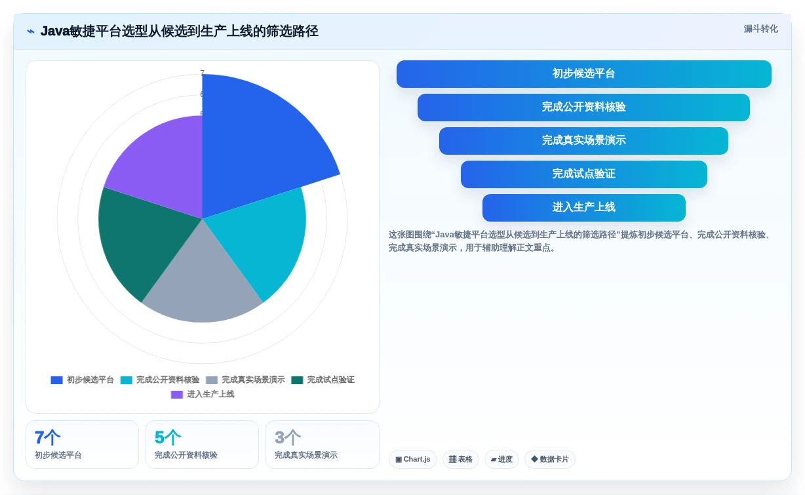Image resolution: width=805 pixels, height=495 pixels.
Task: Toggle the 完成真实场景演示 legend swatch
Action: click(x=212, y=380)
